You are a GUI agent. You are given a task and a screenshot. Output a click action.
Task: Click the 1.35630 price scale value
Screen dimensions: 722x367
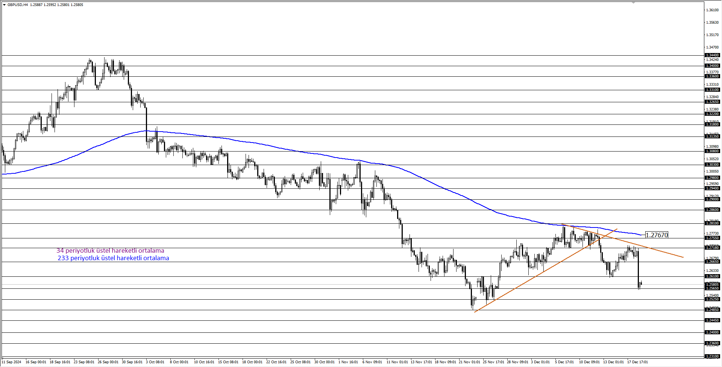point(712,23)
